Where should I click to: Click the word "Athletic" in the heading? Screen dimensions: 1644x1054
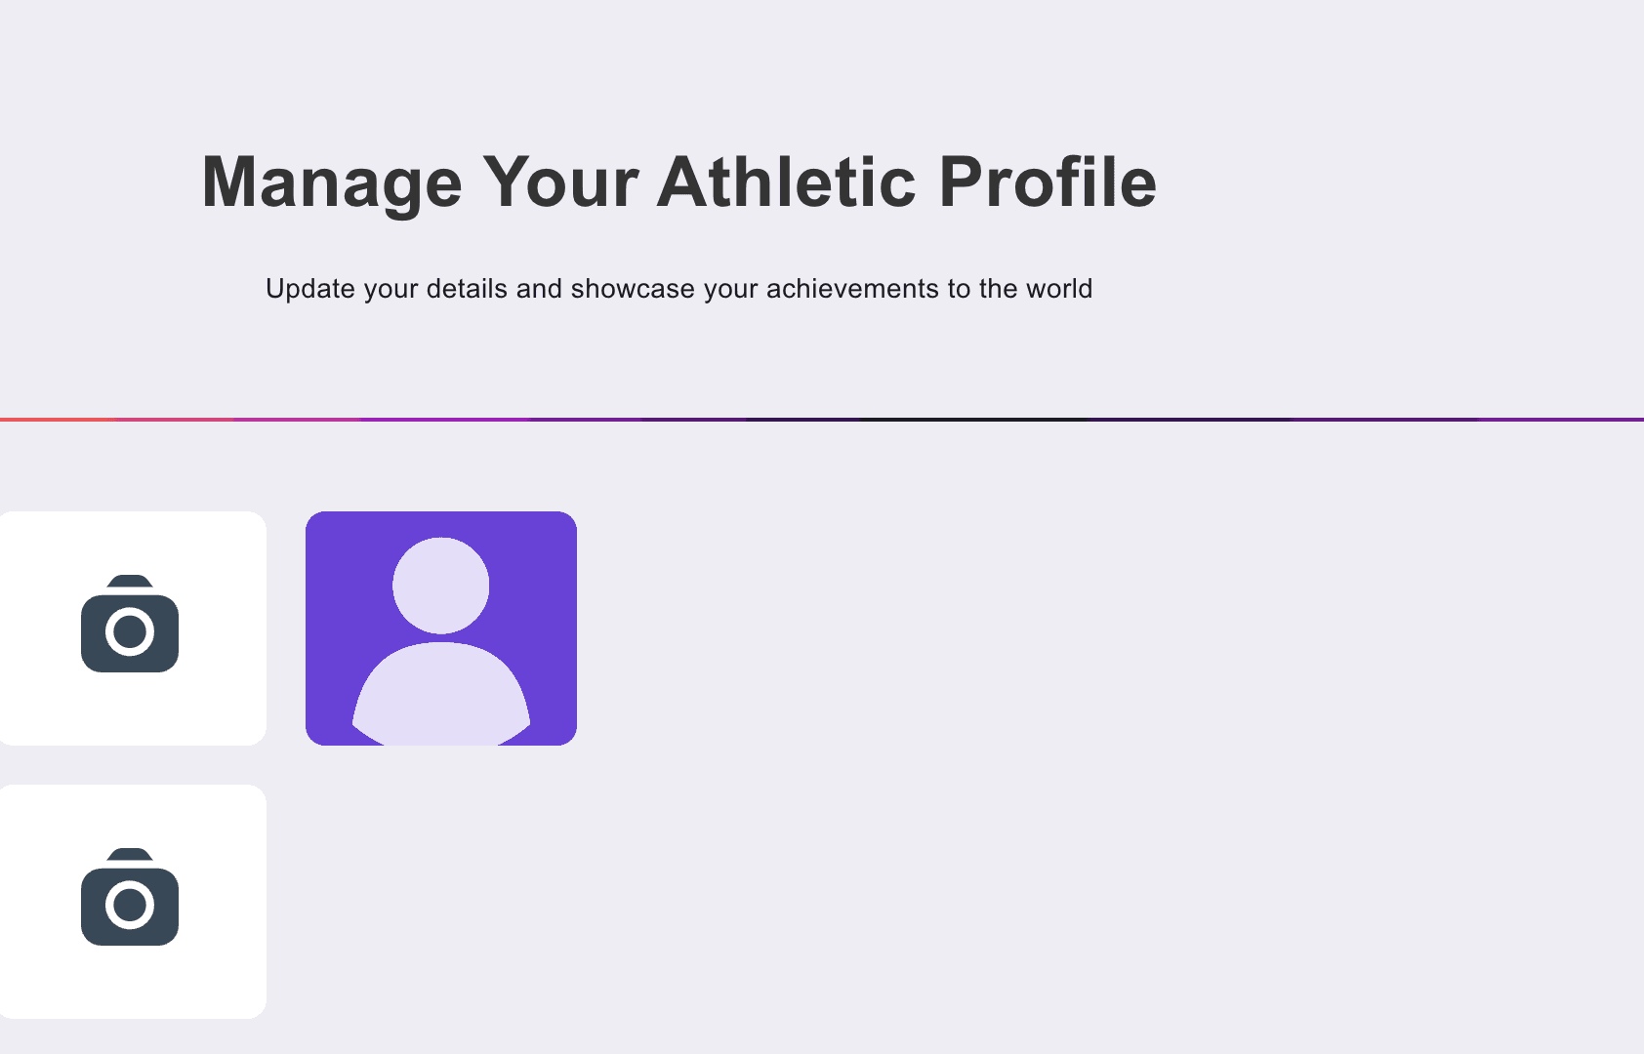(x=787, y=182)
